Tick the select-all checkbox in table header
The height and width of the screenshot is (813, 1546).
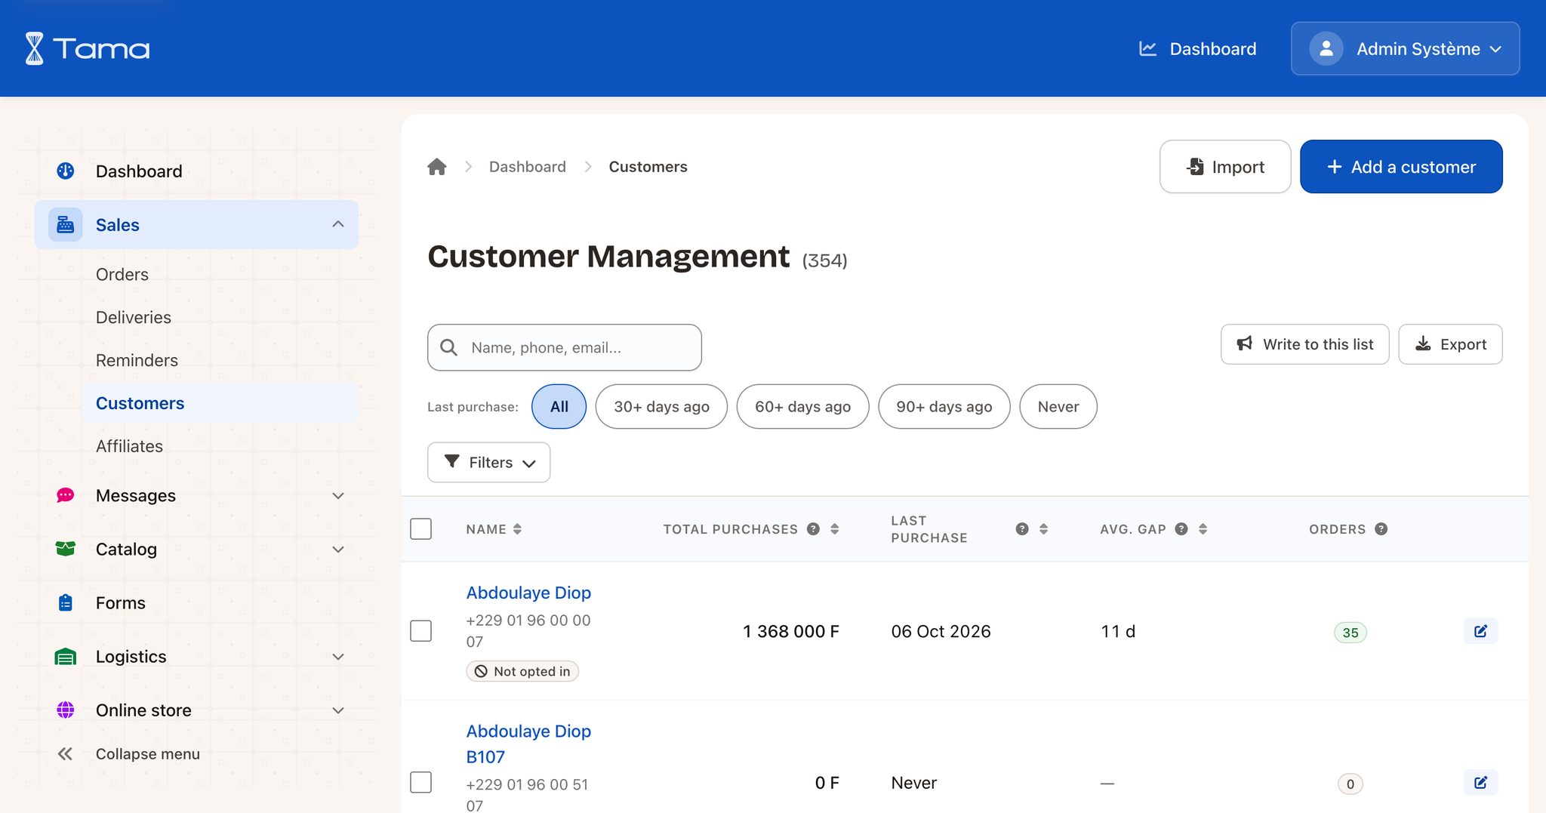coord(421,529)
